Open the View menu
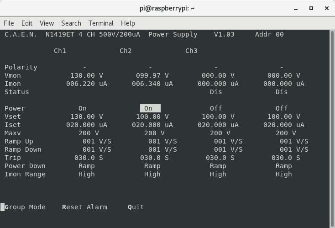The height and width of the screenshot is (228, 335). tap(47, 23)
